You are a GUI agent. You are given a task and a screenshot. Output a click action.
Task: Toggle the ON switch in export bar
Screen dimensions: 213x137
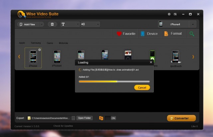coord(110,118)
